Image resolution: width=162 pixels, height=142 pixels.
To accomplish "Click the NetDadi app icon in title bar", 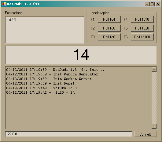I will click(4, 4).
